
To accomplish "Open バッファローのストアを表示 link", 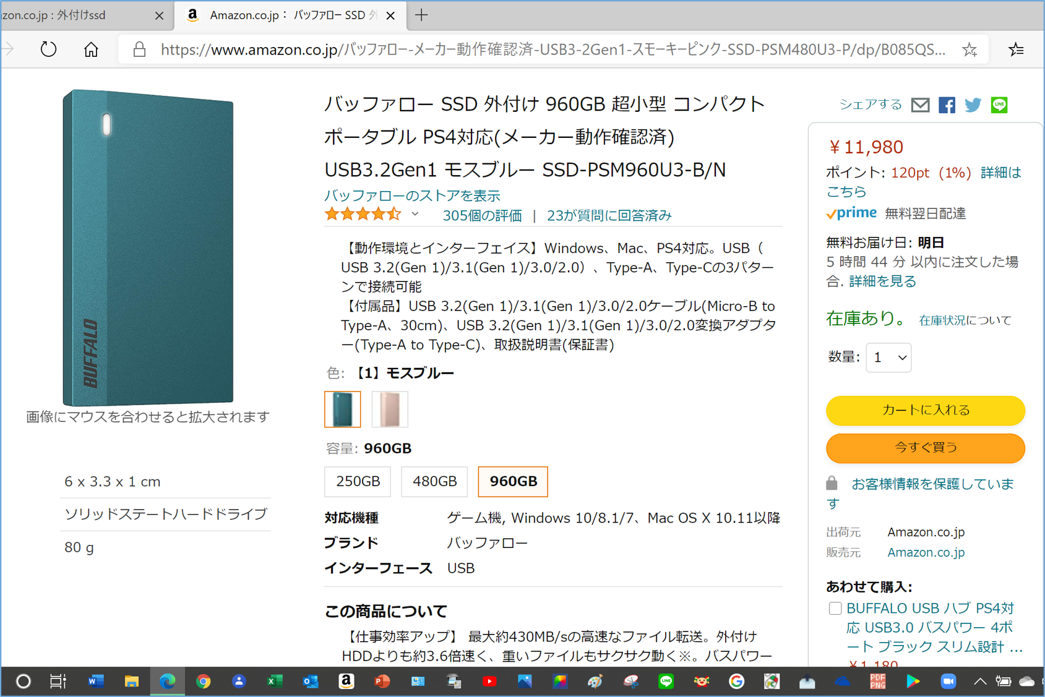I will coord(412,195).
